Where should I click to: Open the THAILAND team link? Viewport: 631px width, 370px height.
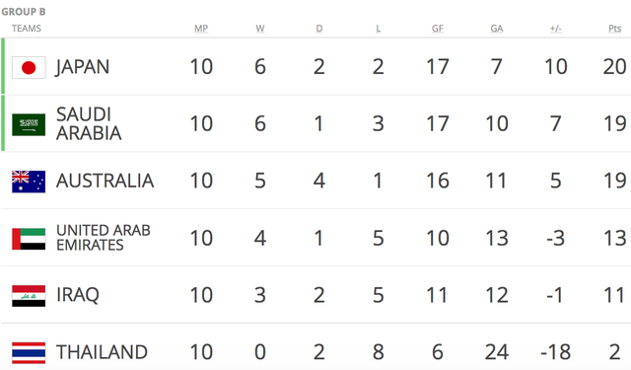102,352
